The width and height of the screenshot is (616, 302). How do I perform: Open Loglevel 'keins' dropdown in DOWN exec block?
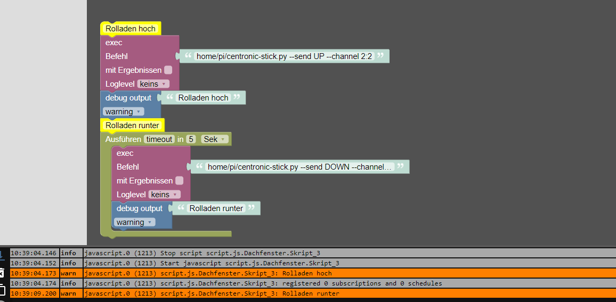pyautogui.click(x=164, y=195)
